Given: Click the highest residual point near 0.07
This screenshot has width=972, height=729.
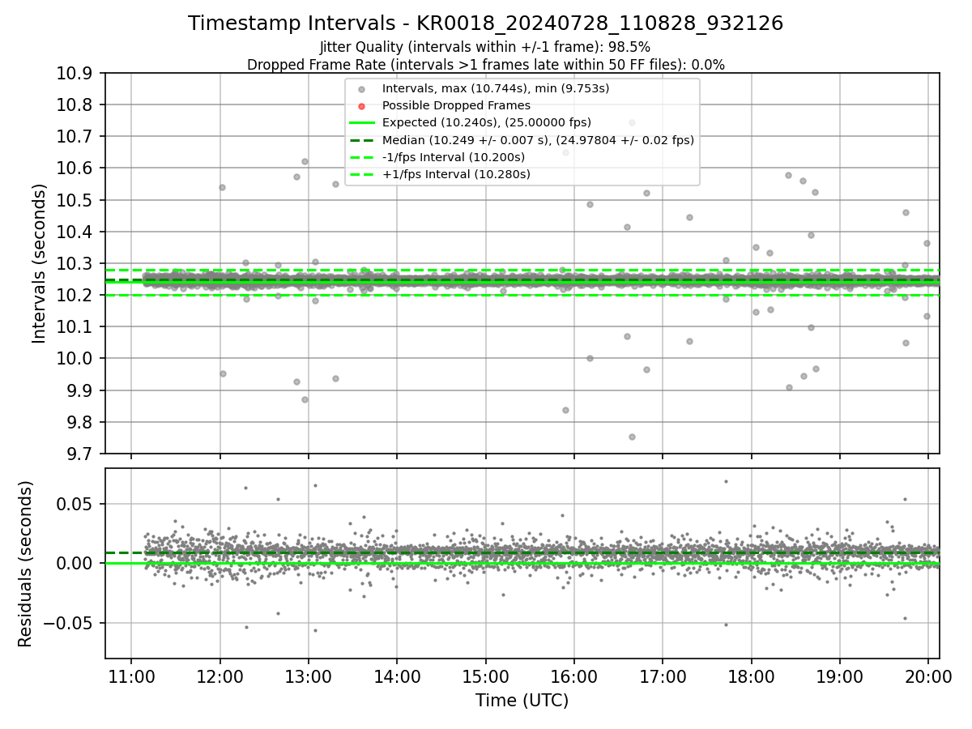Looking at the screenshot, I should 726,481.
